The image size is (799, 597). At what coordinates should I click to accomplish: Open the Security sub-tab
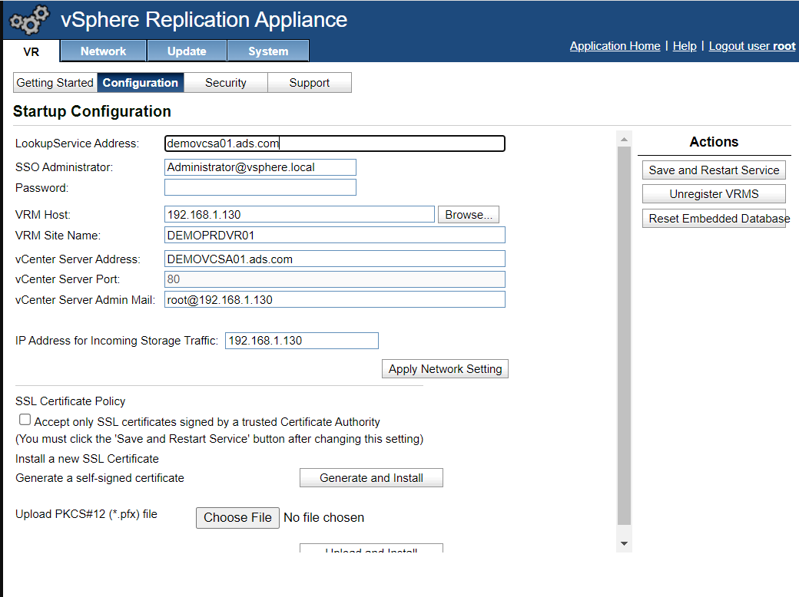226,82
